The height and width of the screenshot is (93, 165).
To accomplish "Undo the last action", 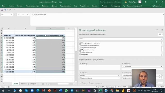I will pyautogui.click(x=5, y=10).
